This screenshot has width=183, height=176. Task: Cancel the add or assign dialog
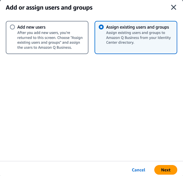[138, 170]
